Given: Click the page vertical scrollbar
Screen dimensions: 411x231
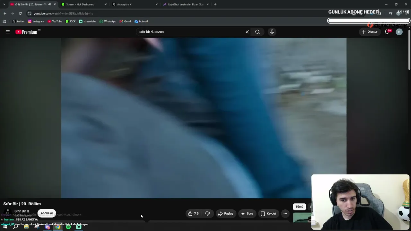Looking at the screenshot, I should [409, 50].
